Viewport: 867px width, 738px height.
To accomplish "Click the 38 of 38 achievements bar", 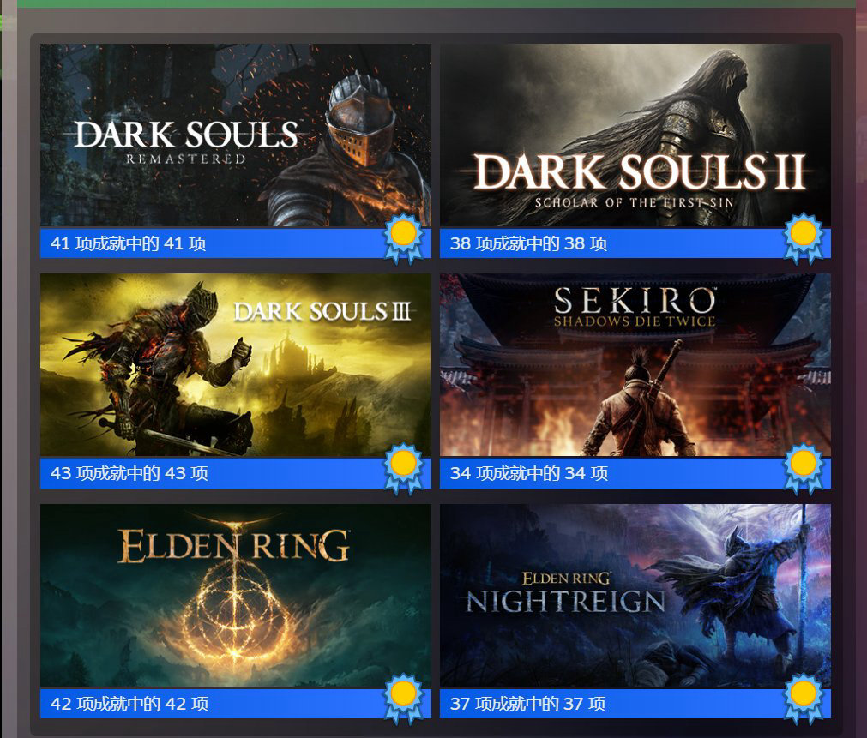I will click(x=635, y=243).
